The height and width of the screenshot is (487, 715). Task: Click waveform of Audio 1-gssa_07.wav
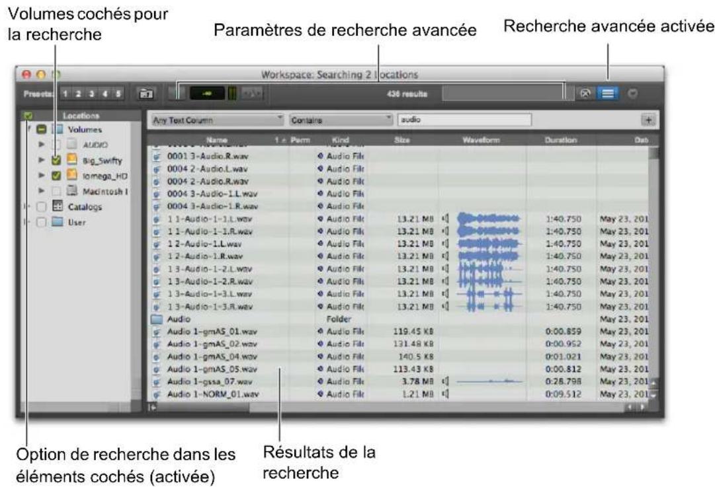point(489,382)
